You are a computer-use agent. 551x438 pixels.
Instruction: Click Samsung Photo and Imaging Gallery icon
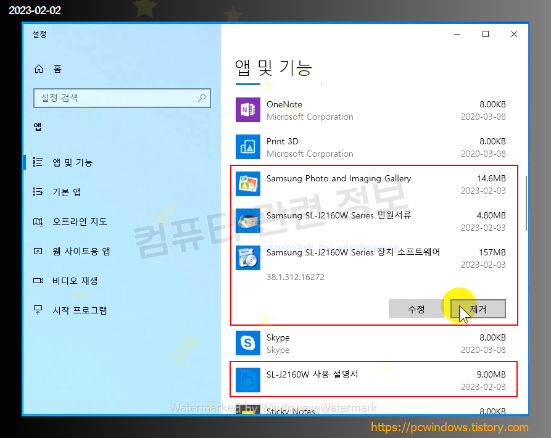[x=248, y=184]
